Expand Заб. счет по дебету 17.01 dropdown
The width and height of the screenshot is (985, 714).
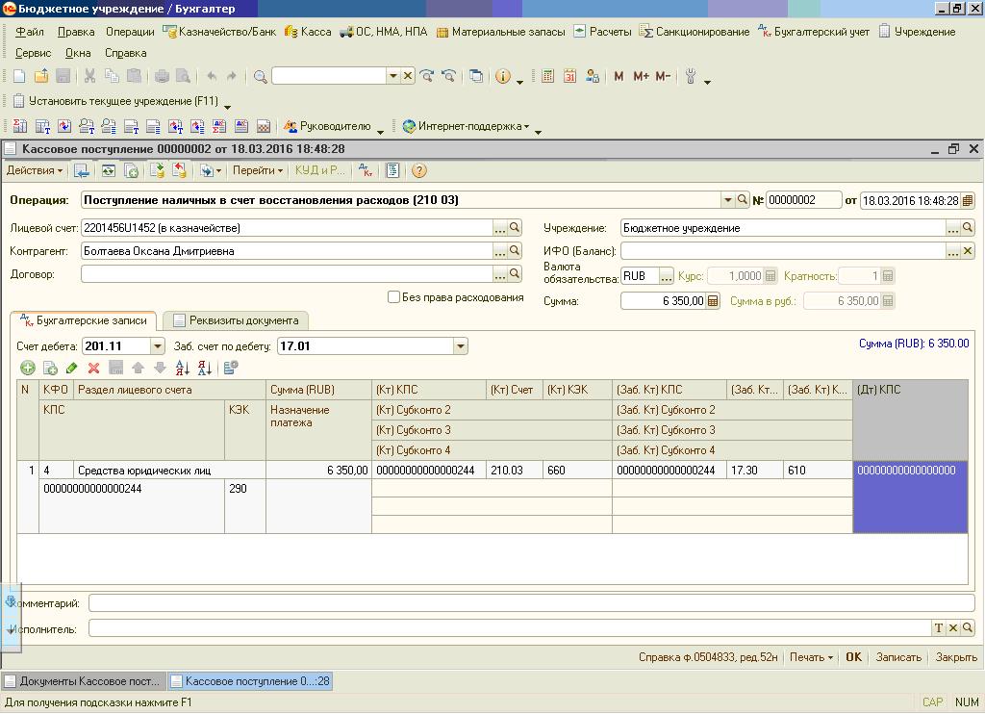[x=461, y=346]
